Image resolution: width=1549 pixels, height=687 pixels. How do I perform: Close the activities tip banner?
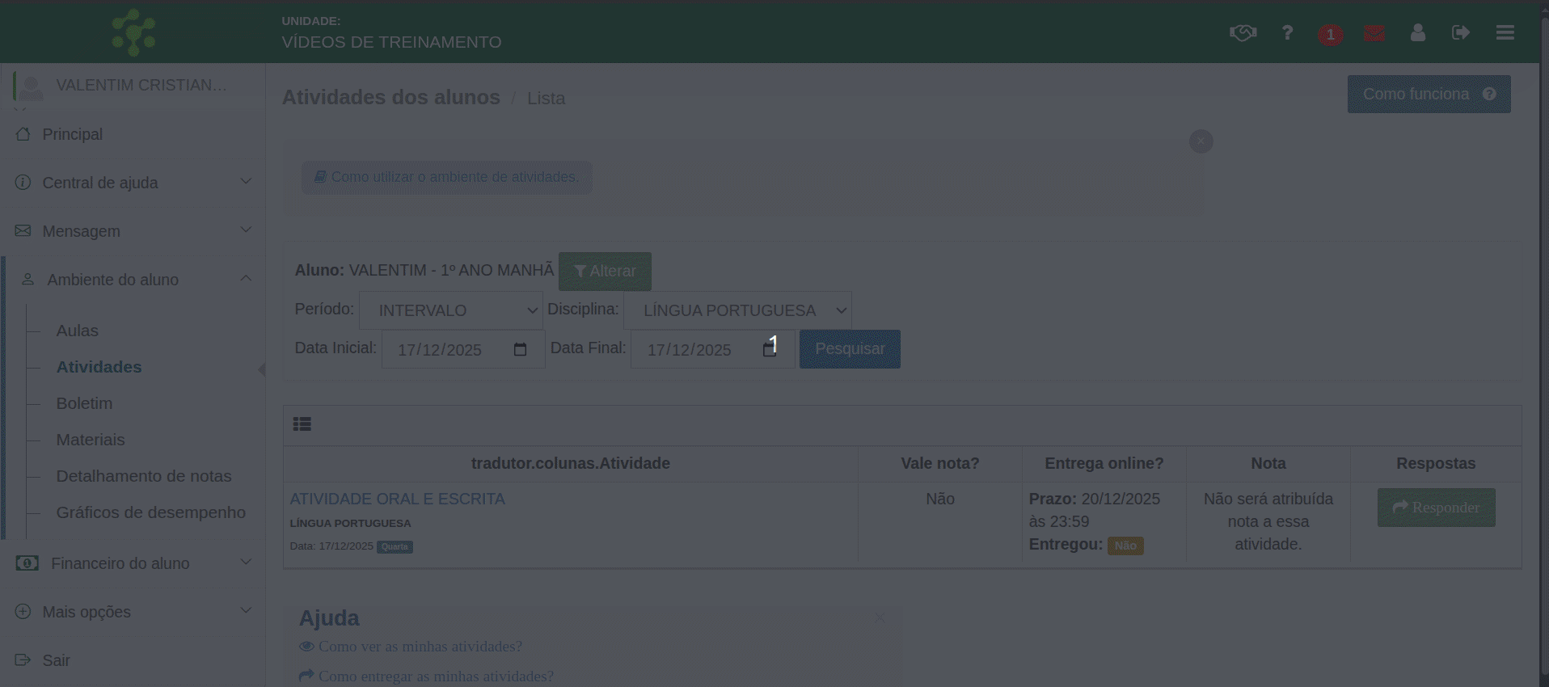(x=1201, y=141)
